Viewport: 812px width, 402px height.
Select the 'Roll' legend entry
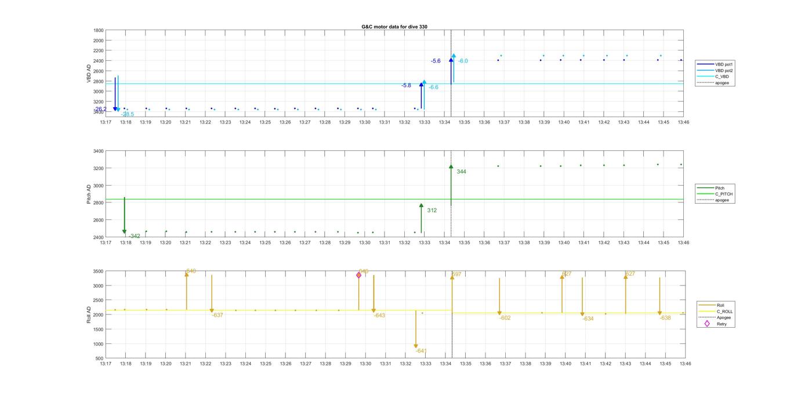coord(720,305)
